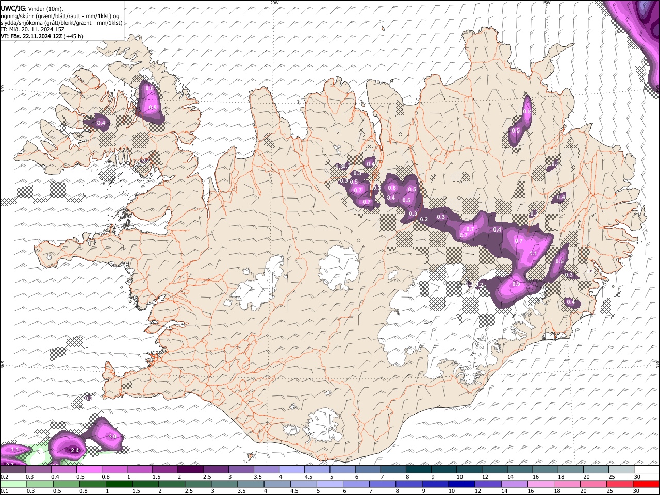The width and height of the screenshot is (660, 495).
Task: Click the '0.8' value in Westfjords blob
Action: point(152,107)
